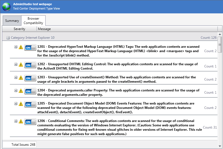Click the vertical scrollbar thumb
Viewport: 223px width, 149px height.
220,44
